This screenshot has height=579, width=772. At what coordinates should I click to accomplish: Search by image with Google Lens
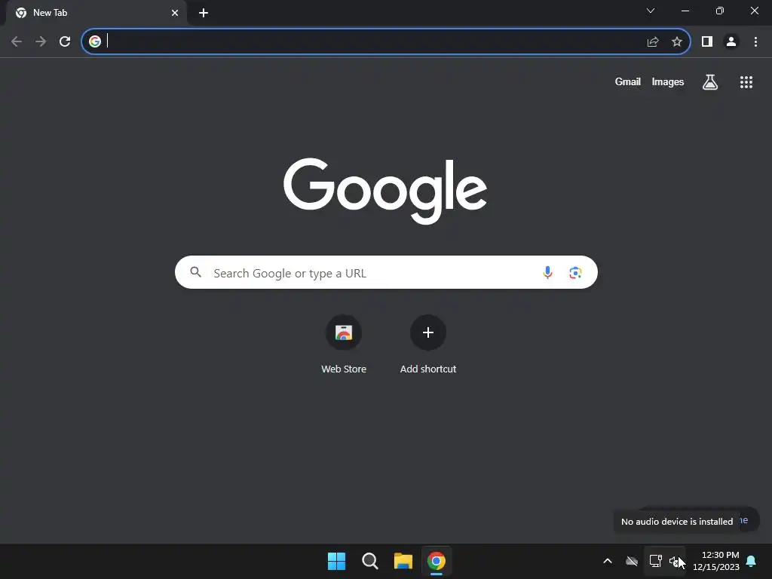pyautogui.click(x=575, y=272)
